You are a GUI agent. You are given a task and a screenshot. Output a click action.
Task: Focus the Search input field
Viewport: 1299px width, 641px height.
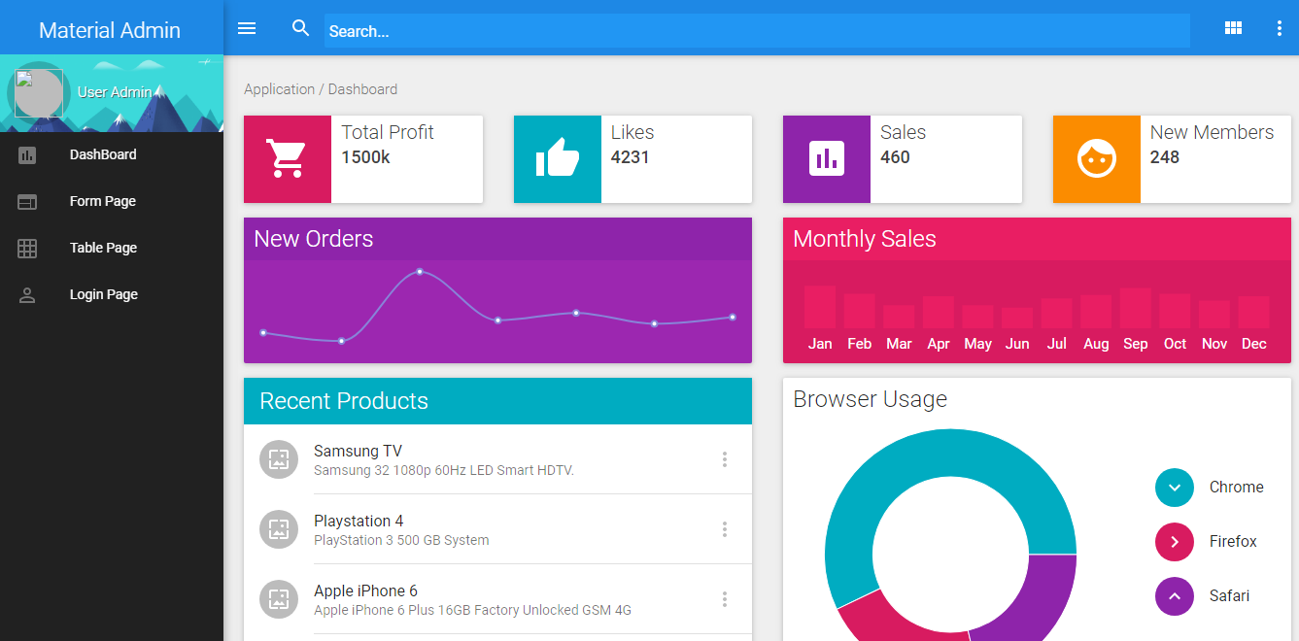[757, 31]
